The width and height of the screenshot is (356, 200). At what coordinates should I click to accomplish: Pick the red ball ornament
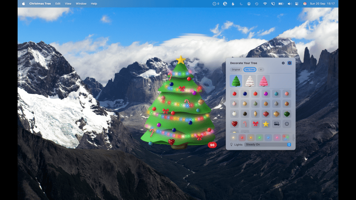point(234,93)
